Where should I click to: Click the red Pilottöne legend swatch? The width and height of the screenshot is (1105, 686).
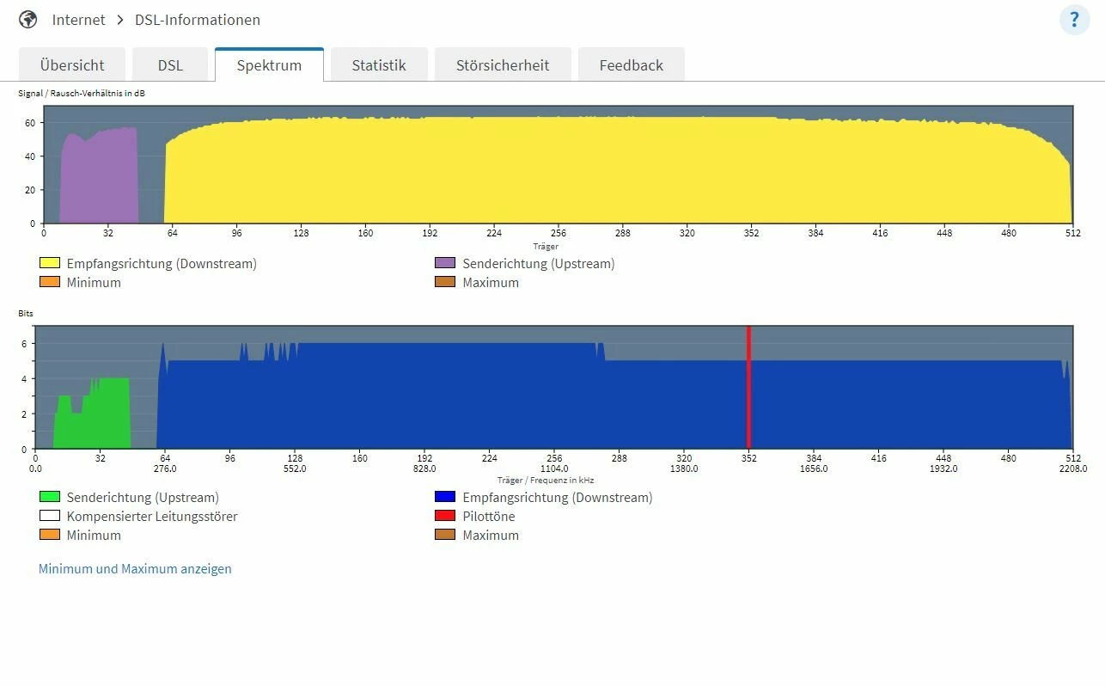point(445,516)
